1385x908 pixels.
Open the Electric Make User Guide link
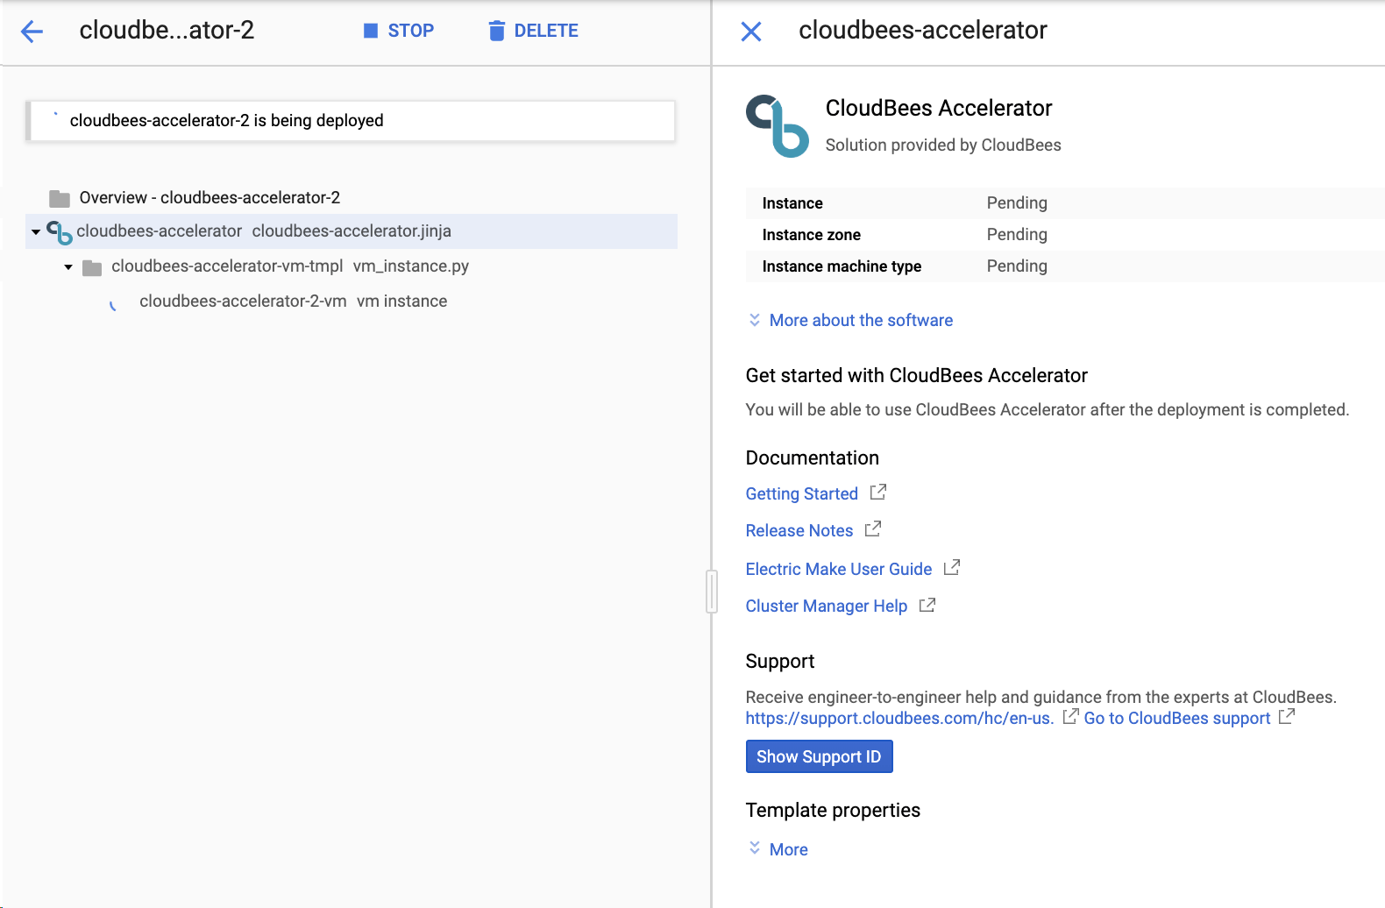(x=839, y=569)
